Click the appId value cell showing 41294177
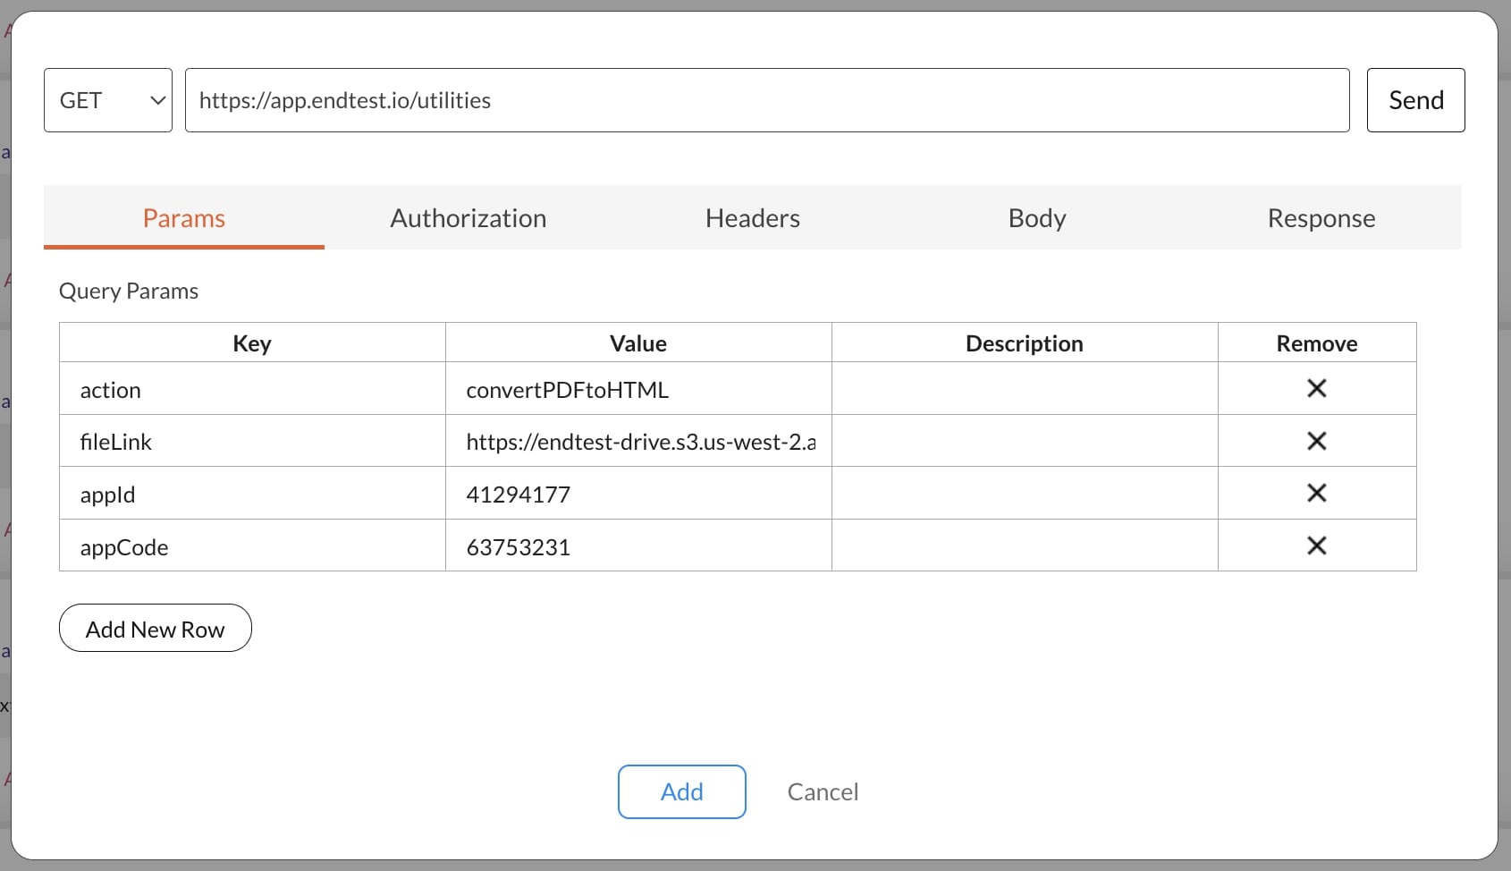 tap(637, 493)
